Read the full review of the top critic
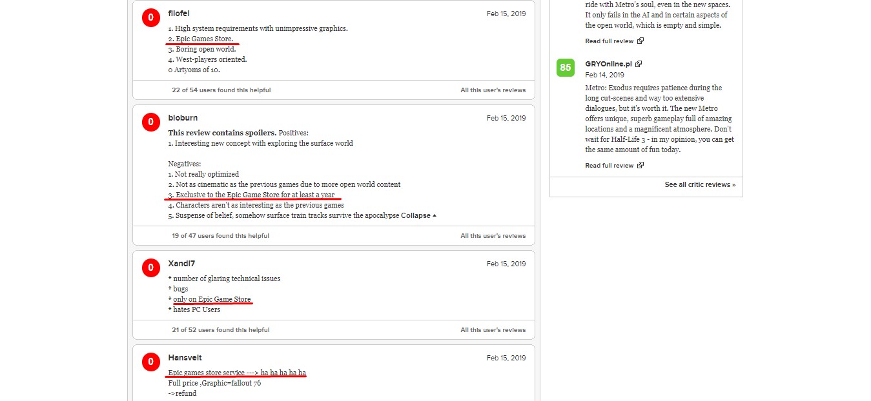Screen dimensions: 871x401 [x=609, y=41]
